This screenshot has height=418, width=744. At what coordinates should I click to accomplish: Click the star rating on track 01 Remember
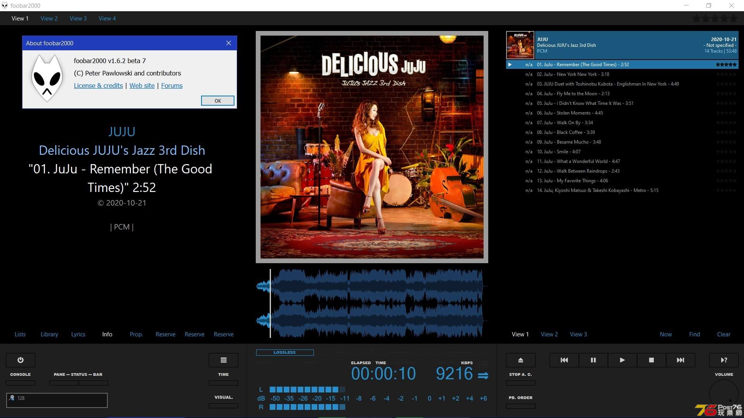tap(726, 65)
